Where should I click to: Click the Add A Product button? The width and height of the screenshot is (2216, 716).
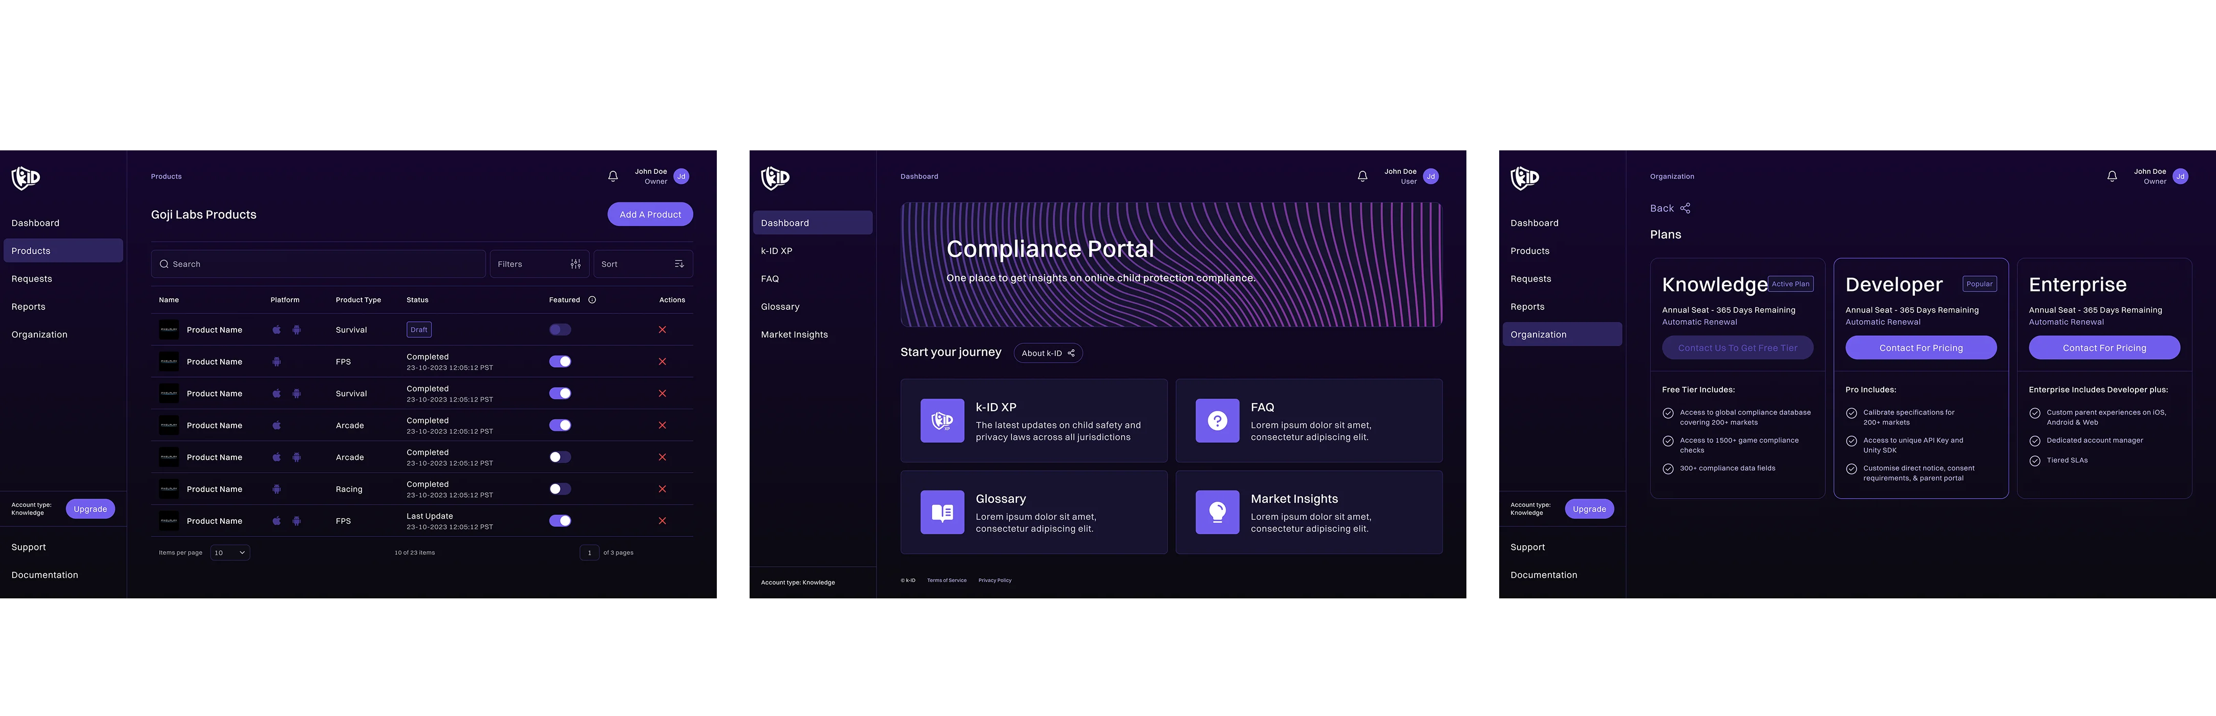(649, 215)
